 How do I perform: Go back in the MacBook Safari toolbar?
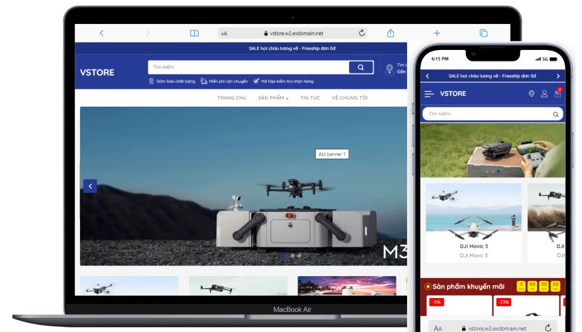click(101, 33)
